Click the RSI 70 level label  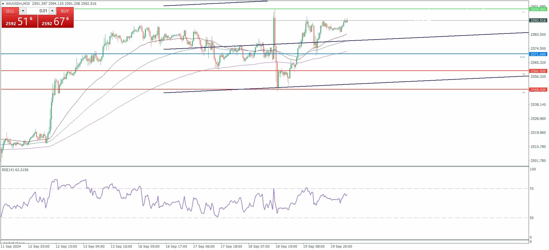click(532, 189)
